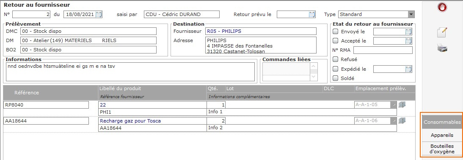463x160 pixels.
Task: Open calendar for Expédié le date
Action: tap(409, 69)
